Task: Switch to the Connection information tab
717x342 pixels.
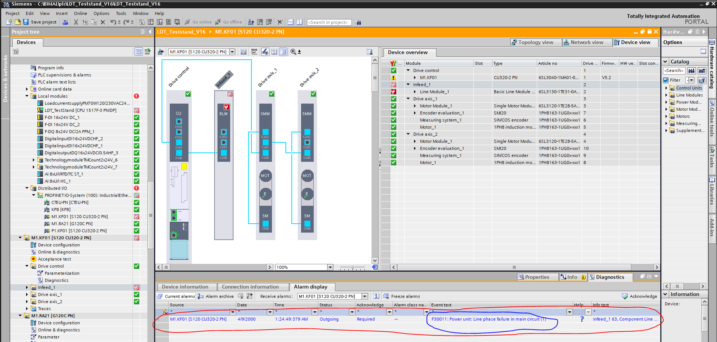Action: click(250, 287)
